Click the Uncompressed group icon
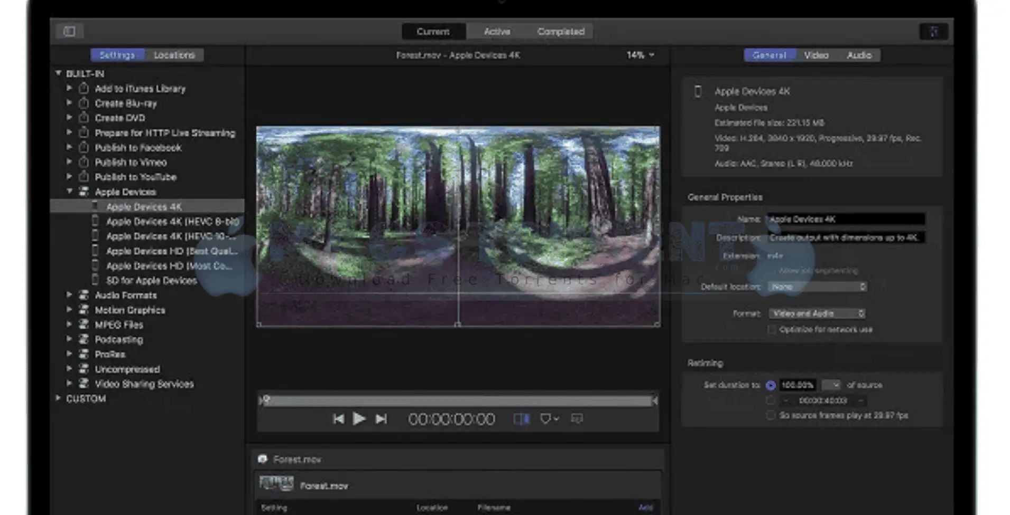The image size is (1010, 515). coord(84,369)
